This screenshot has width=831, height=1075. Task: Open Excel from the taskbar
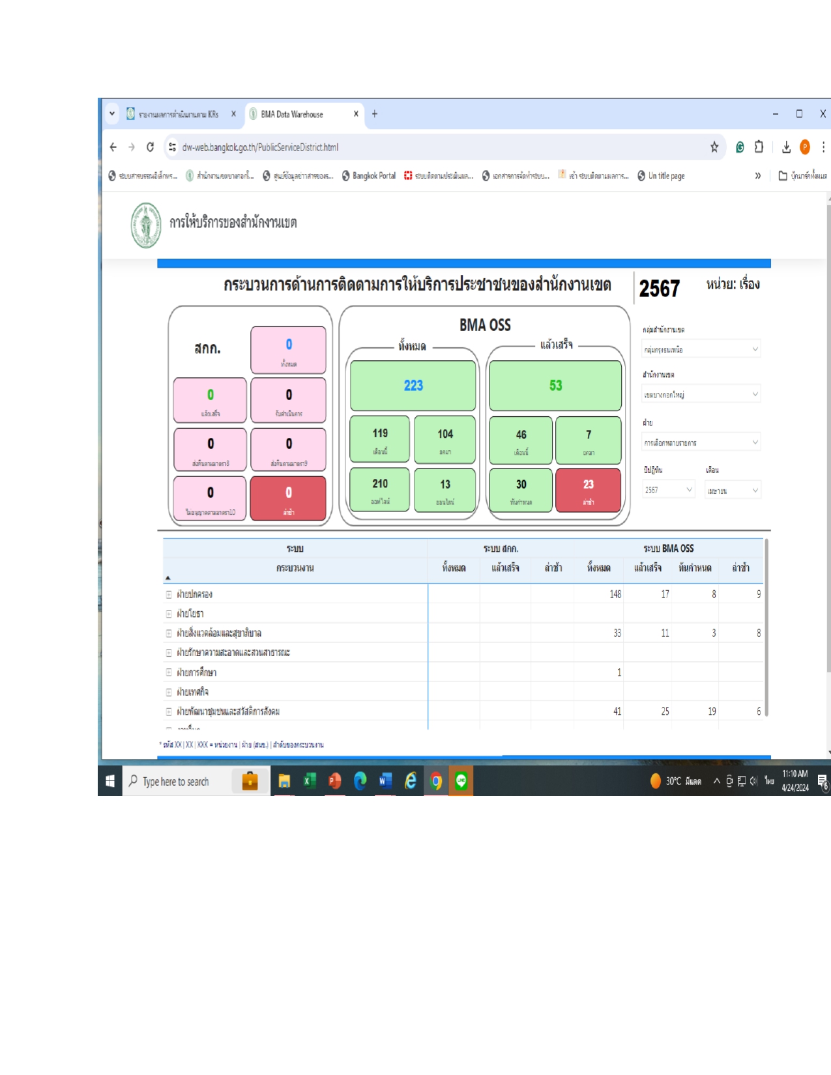coord(310,781)
